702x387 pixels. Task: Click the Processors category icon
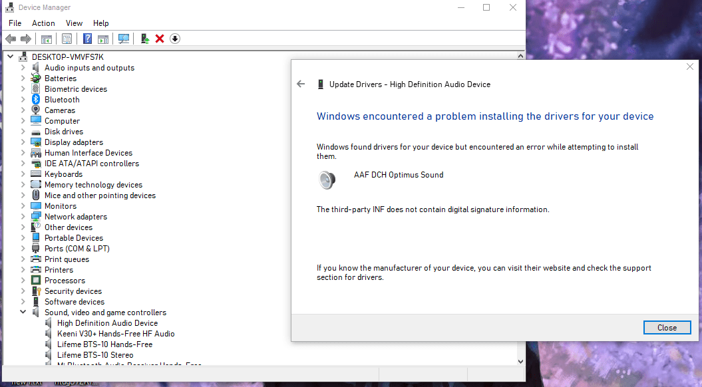(36, 281)
